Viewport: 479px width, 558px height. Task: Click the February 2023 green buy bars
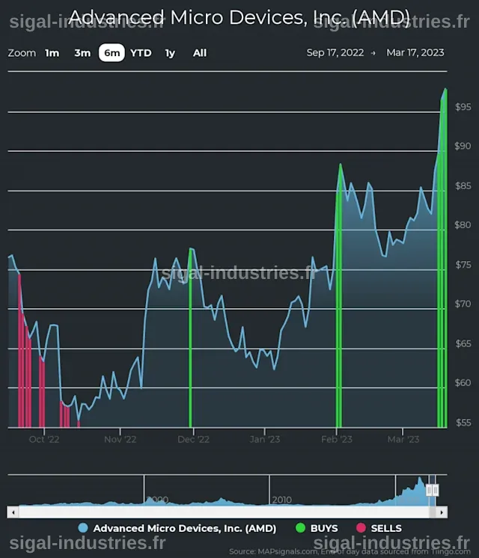tap(339, 295)
